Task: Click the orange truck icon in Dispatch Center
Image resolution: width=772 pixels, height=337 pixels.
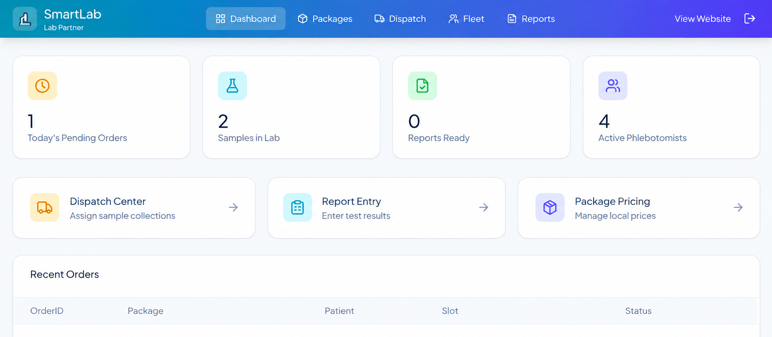Action: point(45,207)
